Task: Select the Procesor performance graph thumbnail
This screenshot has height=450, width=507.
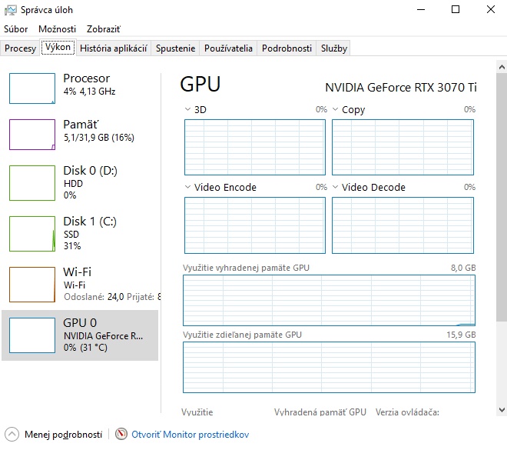Action: (32, 88)
